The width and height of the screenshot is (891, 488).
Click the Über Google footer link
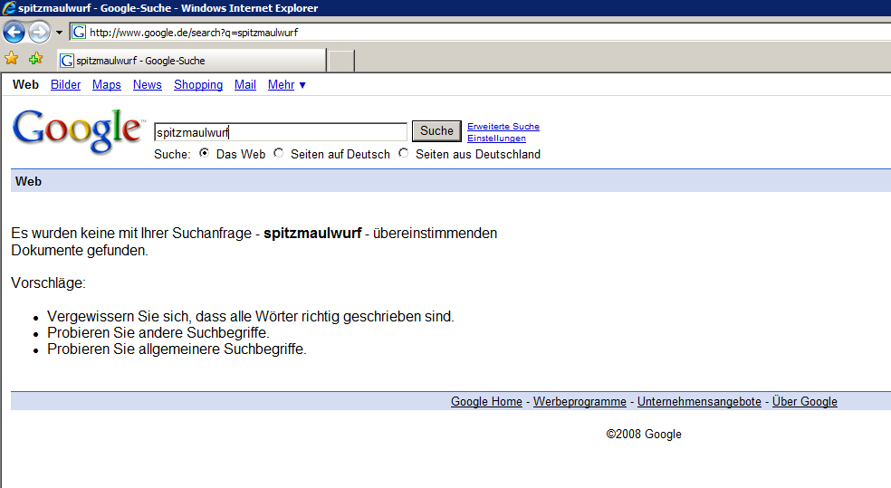[805, 402]
